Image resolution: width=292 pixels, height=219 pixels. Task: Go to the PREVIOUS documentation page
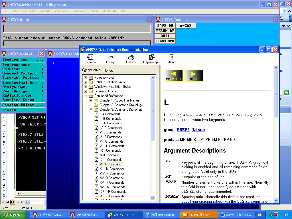pyautogui.click(x=173, y=75)
